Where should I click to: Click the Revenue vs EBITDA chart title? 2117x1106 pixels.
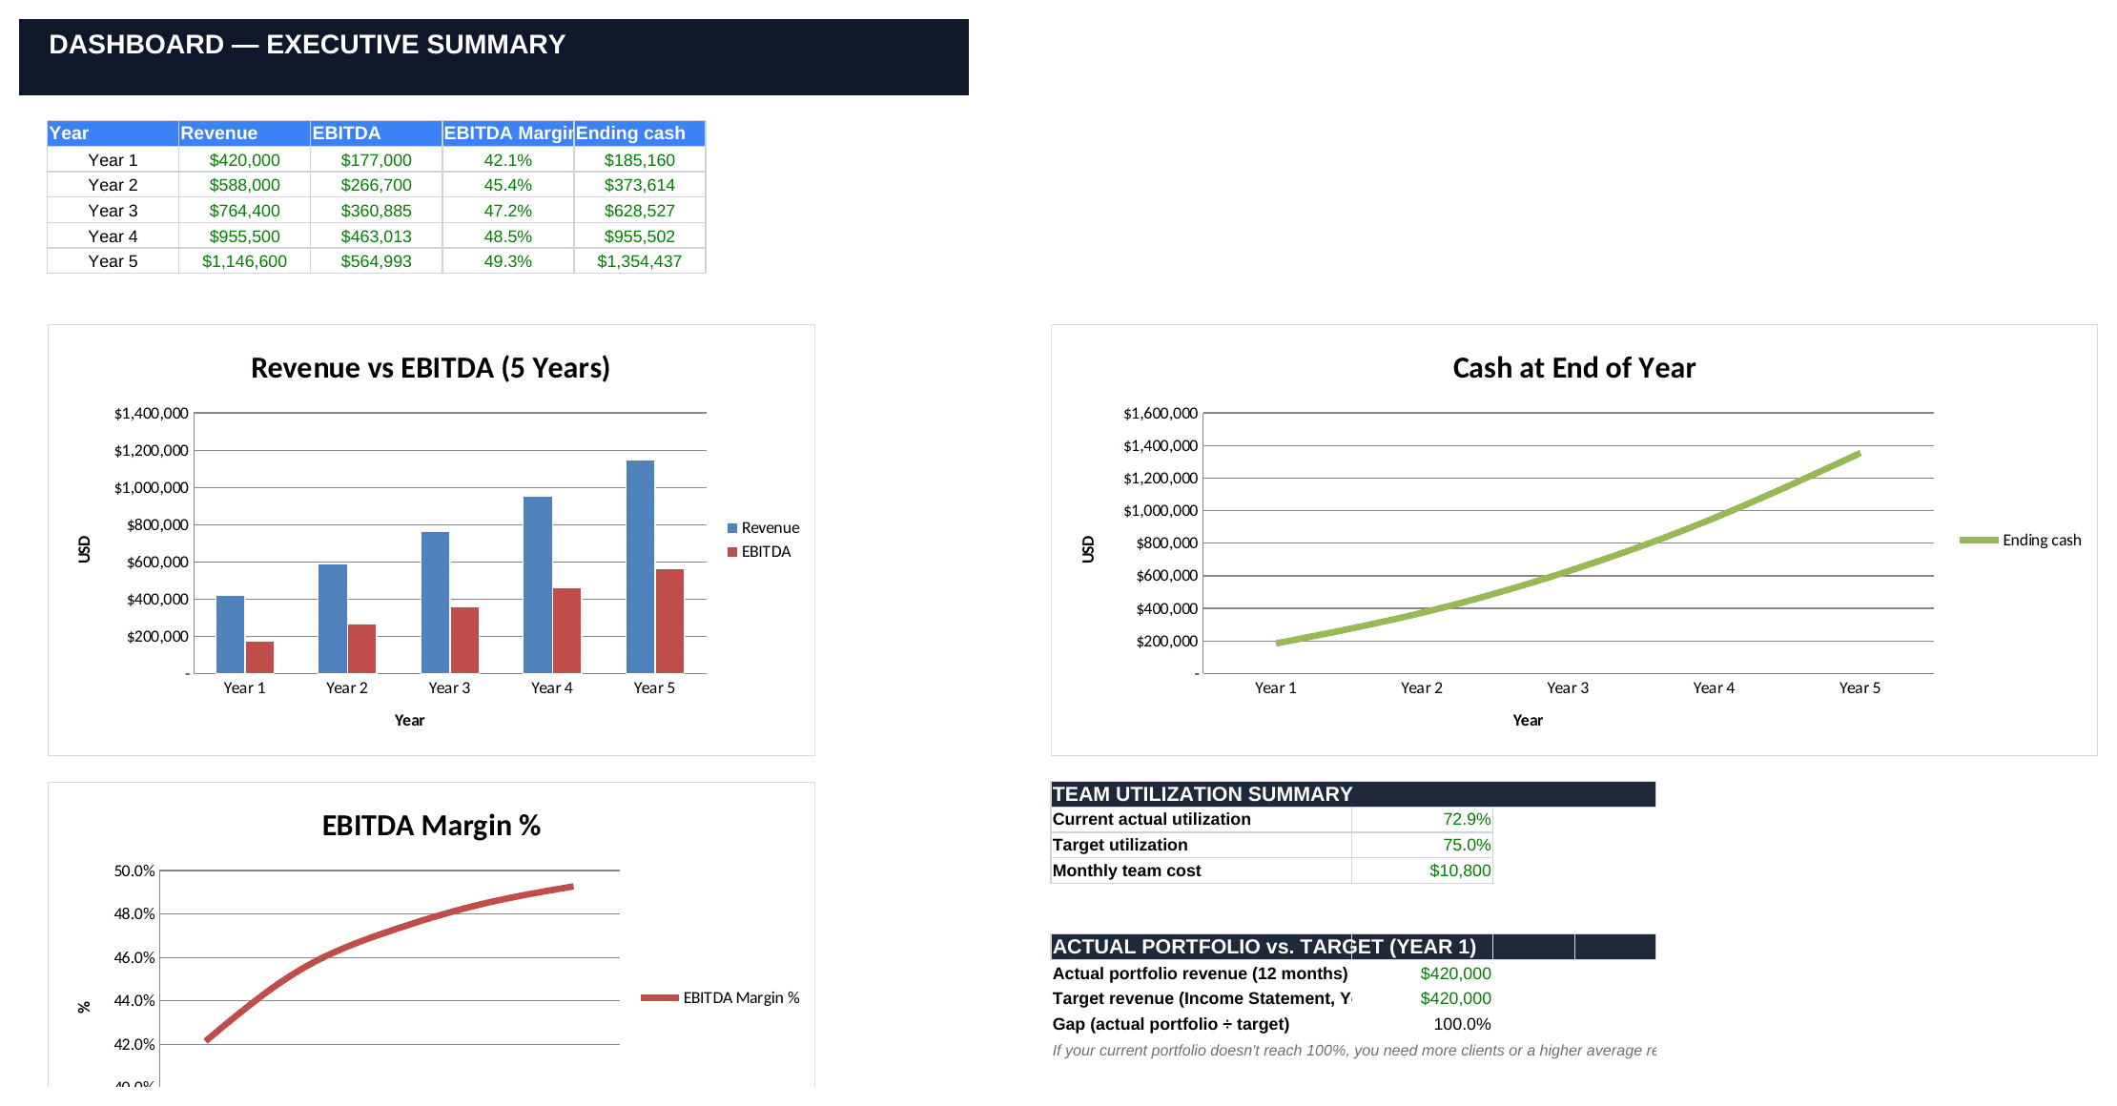point(430,368)
